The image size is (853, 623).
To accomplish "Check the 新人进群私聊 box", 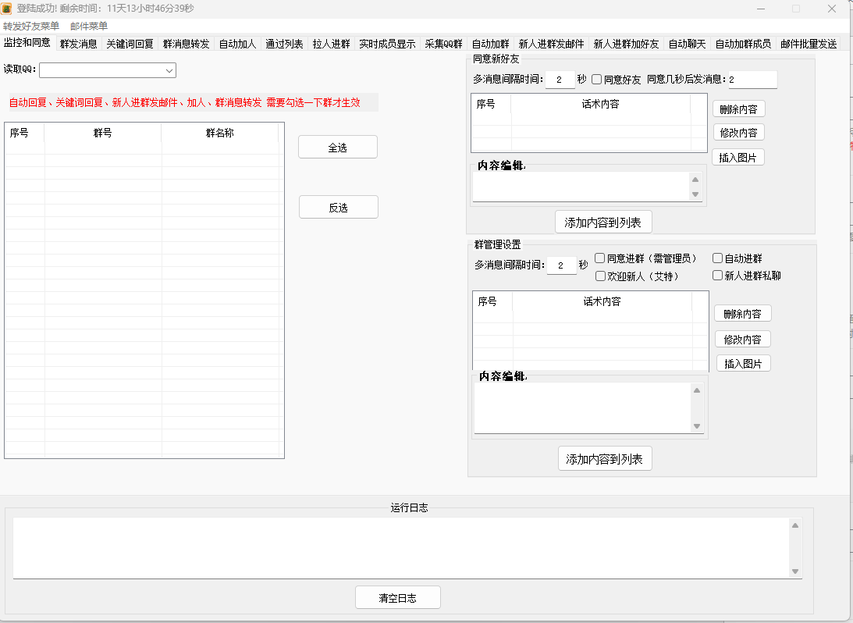I will pyautogui.click(x=716, y=275).
